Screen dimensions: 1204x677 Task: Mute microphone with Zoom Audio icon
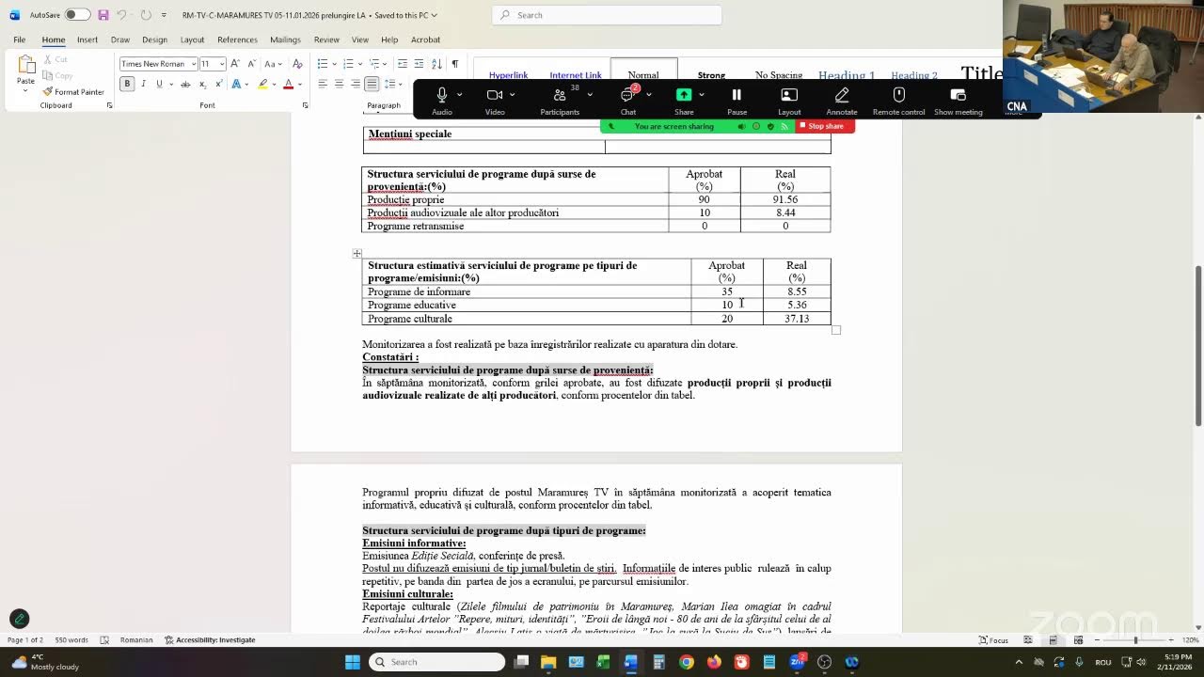click(x=441, y=100)
